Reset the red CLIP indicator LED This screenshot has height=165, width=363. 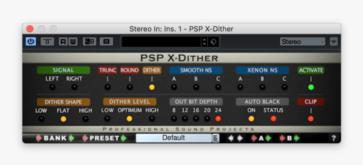[311, 119]
